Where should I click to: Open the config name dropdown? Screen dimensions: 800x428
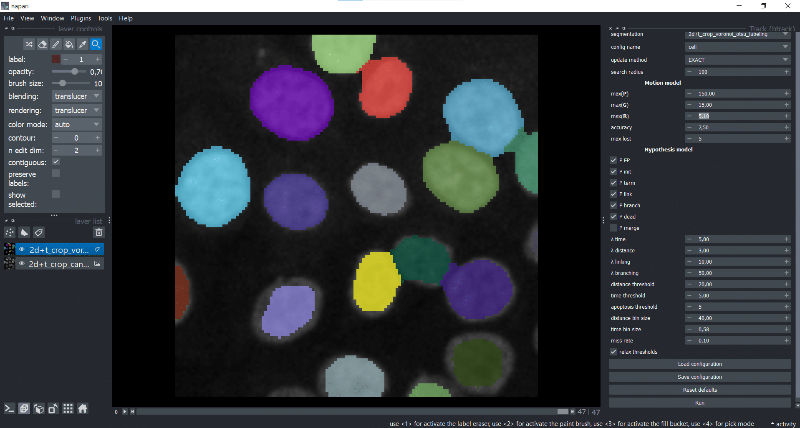[737, 47]
